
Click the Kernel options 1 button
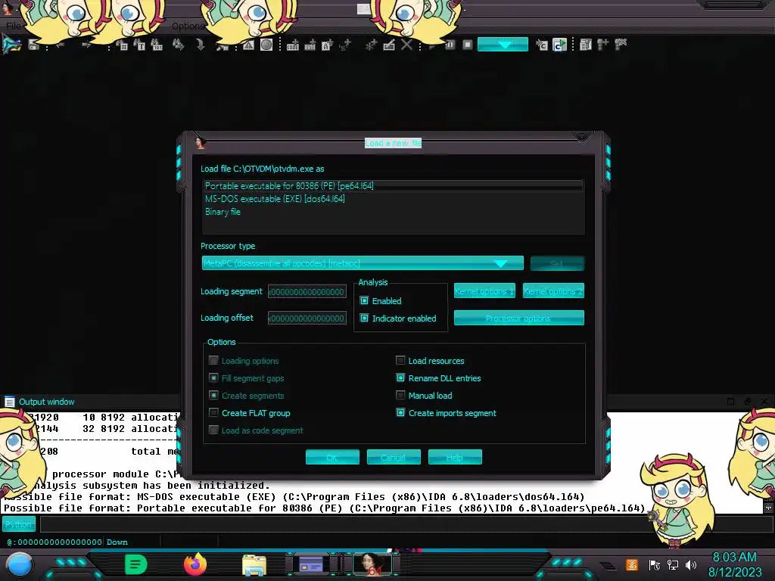[x=484, y=291]
